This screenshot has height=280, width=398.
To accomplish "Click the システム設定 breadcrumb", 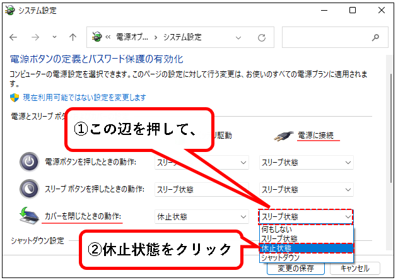I will [182, 37].
